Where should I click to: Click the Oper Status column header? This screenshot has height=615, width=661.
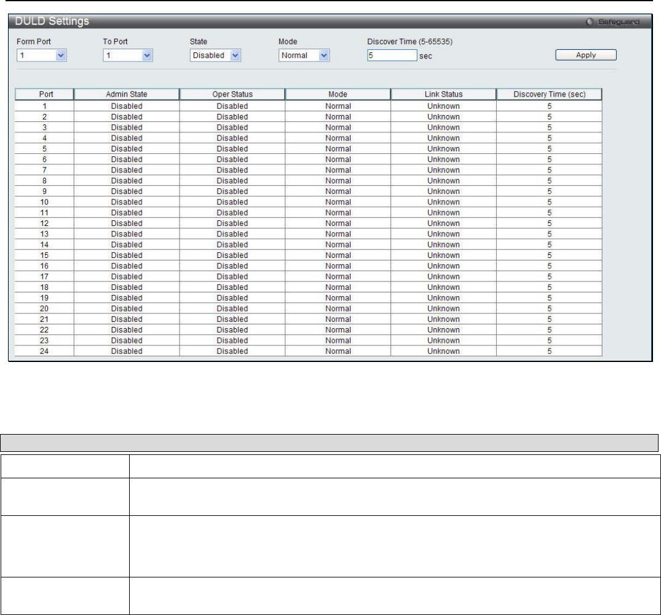coord(232,94)
